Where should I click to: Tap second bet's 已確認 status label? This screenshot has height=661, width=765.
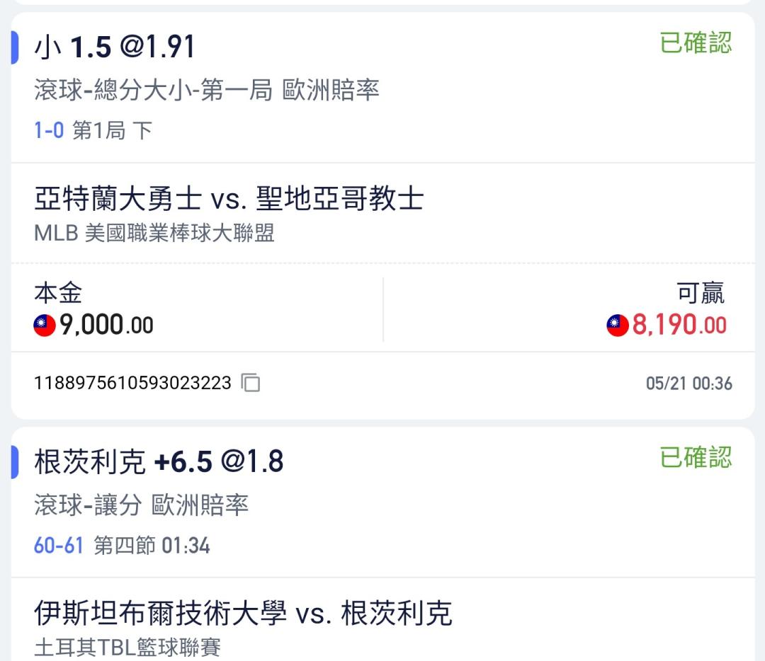point(696,457)
